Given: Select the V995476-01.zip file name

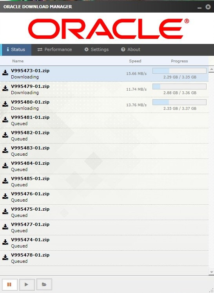Looking at the screenshot, I should (30, 194).
